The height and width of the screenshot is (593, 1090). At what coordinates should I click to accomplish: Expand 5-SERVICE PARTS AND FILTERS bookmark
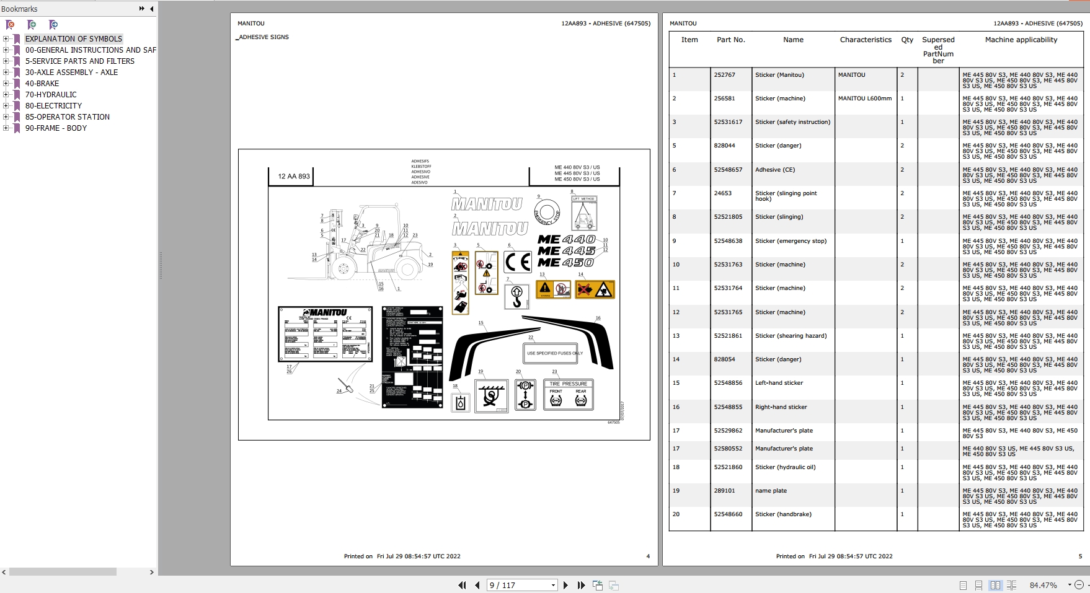click(6, 61)
